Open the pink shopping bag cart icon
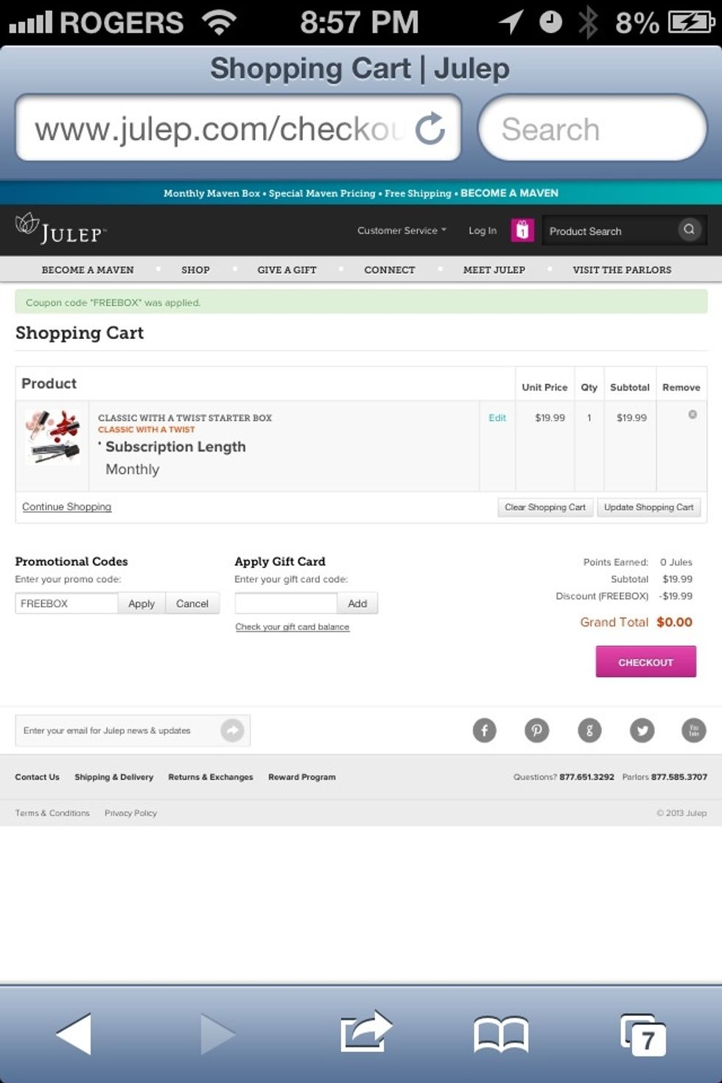Screen dimensions: 722x1083 [522, 231]
